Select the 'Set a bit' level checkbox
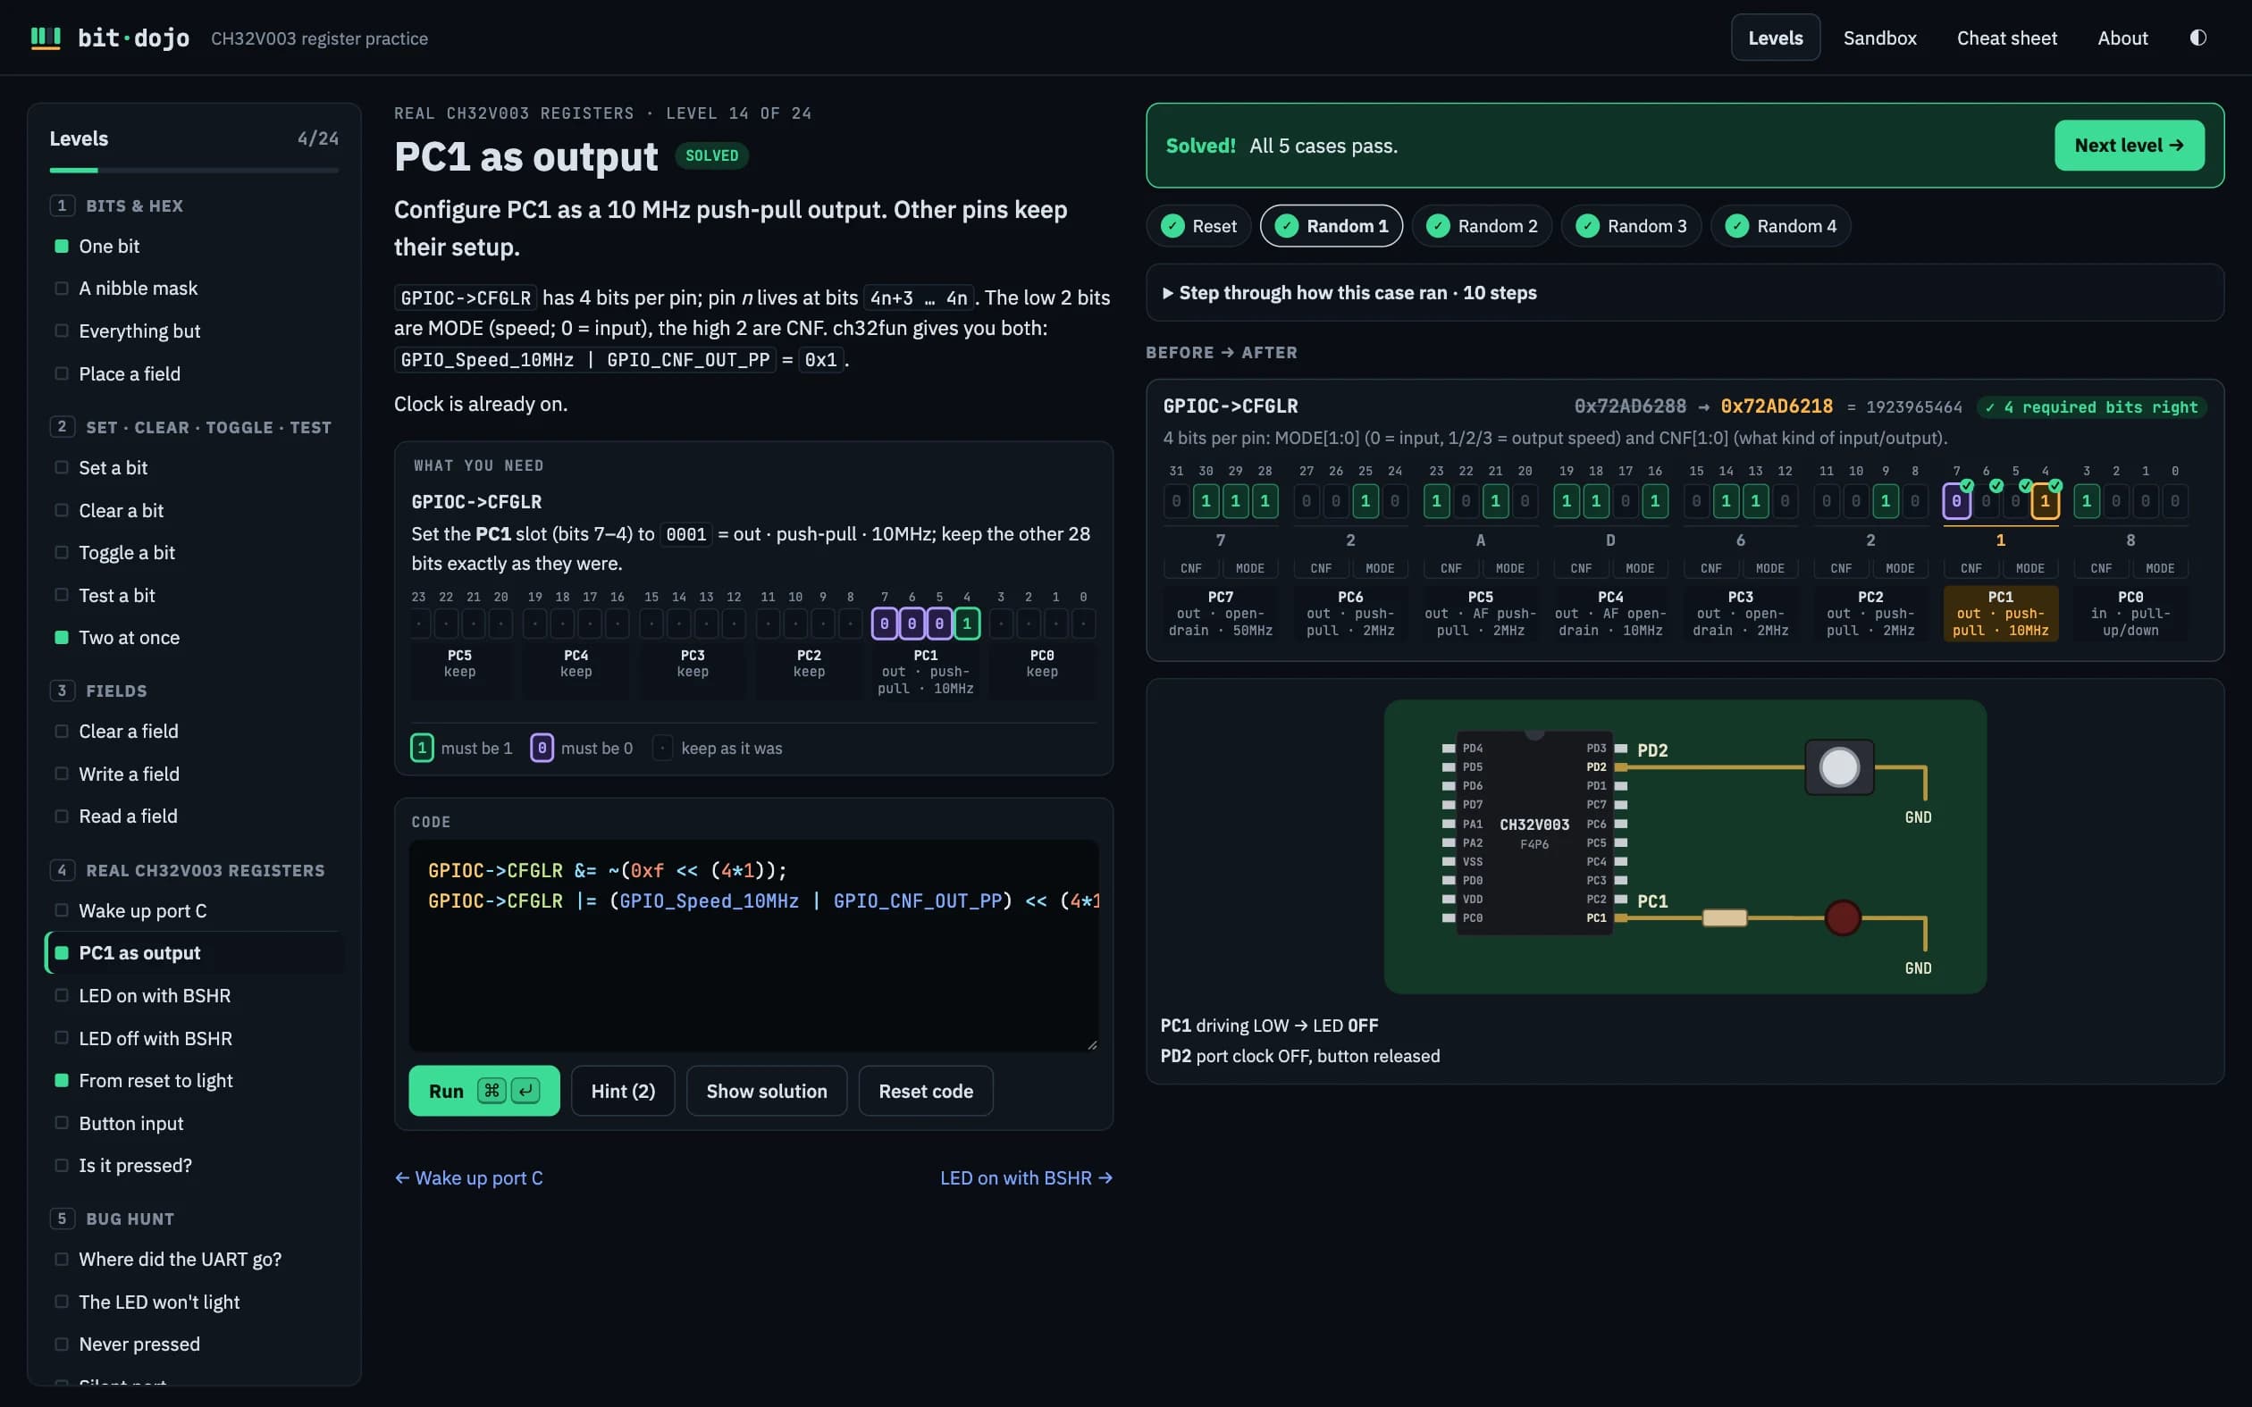2252x1407 pixels. coord(62,467)
